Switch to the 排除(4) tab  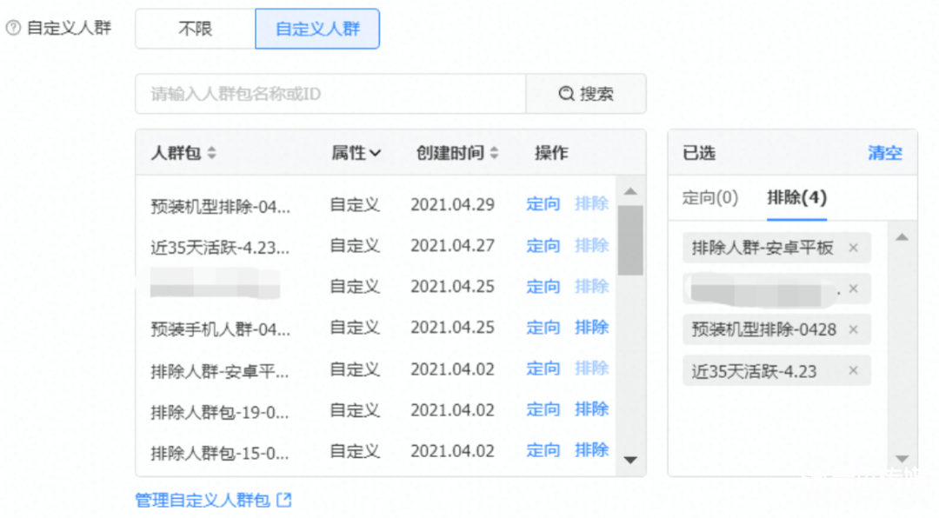point(796,198)
